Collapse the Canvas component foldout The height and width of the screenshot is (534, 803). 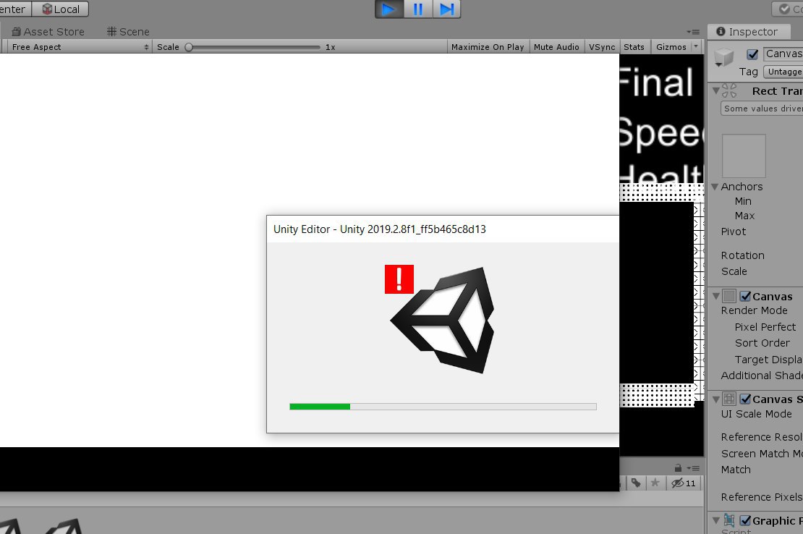point(716,296)
